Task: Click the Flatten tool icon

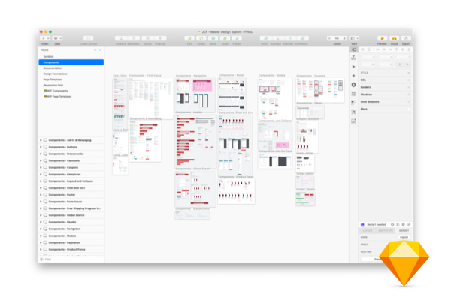Action: click(237, 38)
